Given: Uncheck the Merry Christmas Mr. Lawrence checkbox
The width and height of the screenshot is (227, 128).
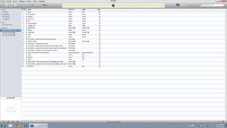Looking at the screenshot, I should [26, 53].
